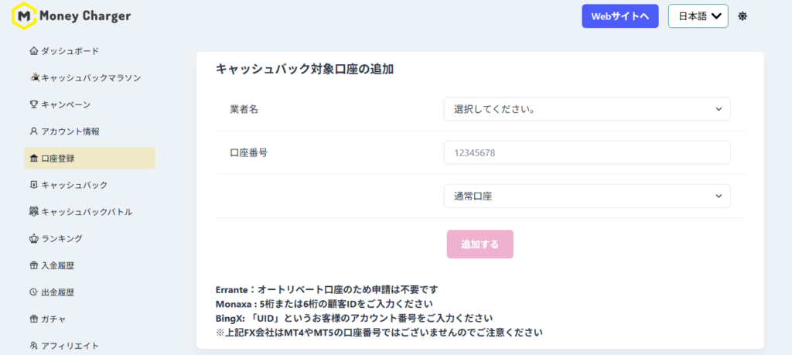Expand the 通常口座 account type dropdown

(586, 196)
